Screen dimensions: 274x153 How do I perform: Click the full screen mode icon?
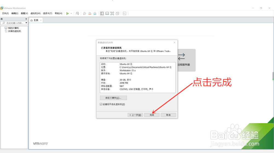[x=112, y=13]
